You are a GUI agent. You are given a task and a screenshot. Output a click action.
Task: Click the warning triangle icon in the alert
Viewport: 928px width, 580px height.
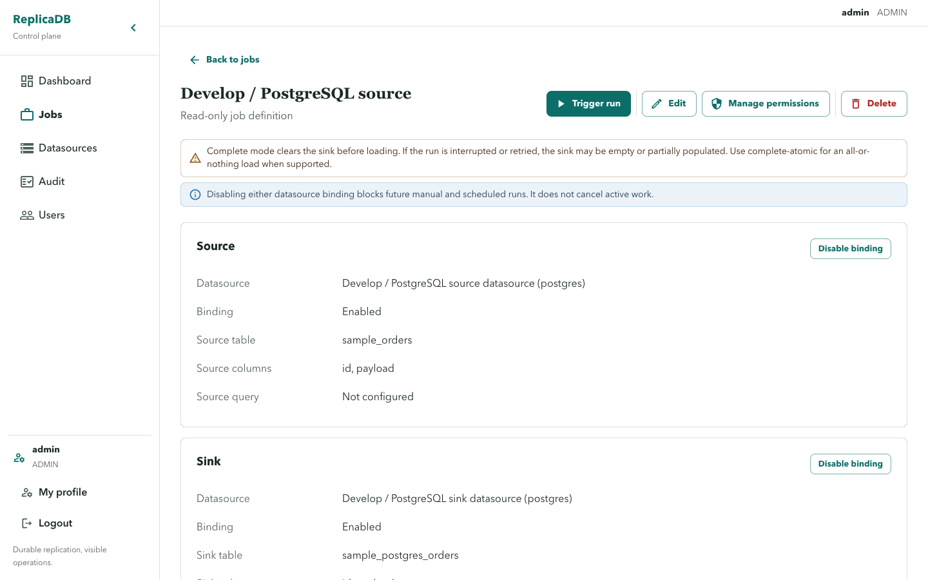click(x=195, y=158)
